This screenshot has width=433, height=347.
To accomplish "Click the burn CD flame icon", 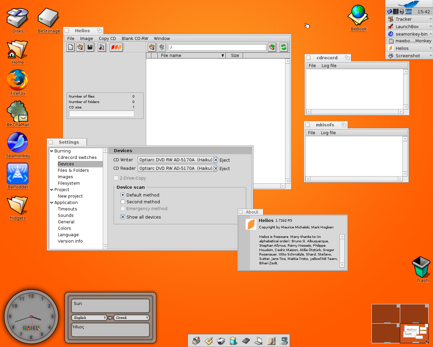I will point(116,47).
